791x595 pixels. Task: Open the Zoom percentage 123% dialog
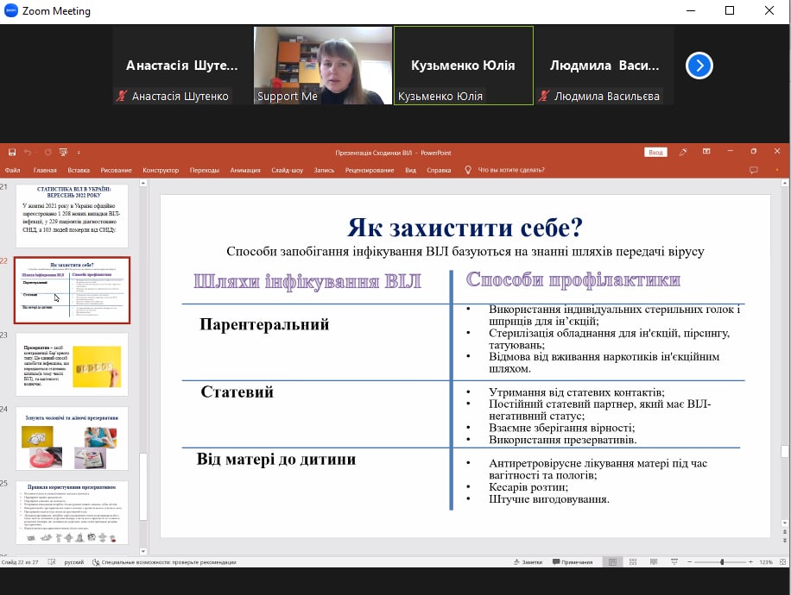click(x=766, y=561)
